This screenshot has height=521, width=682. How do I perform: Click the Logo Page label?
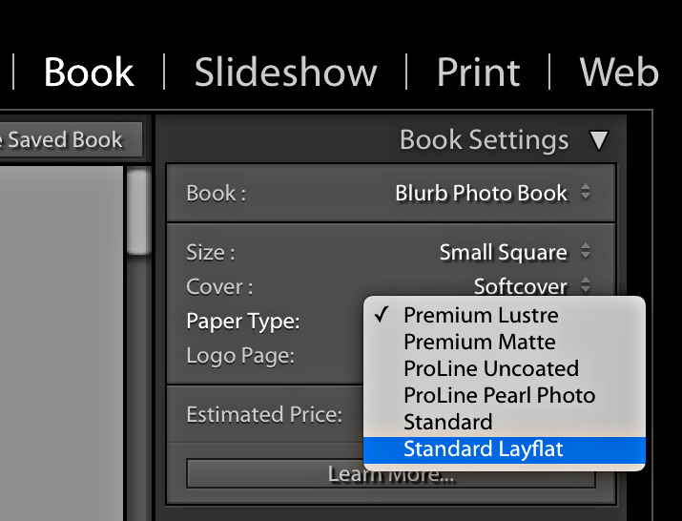click(x=239, y=356)
